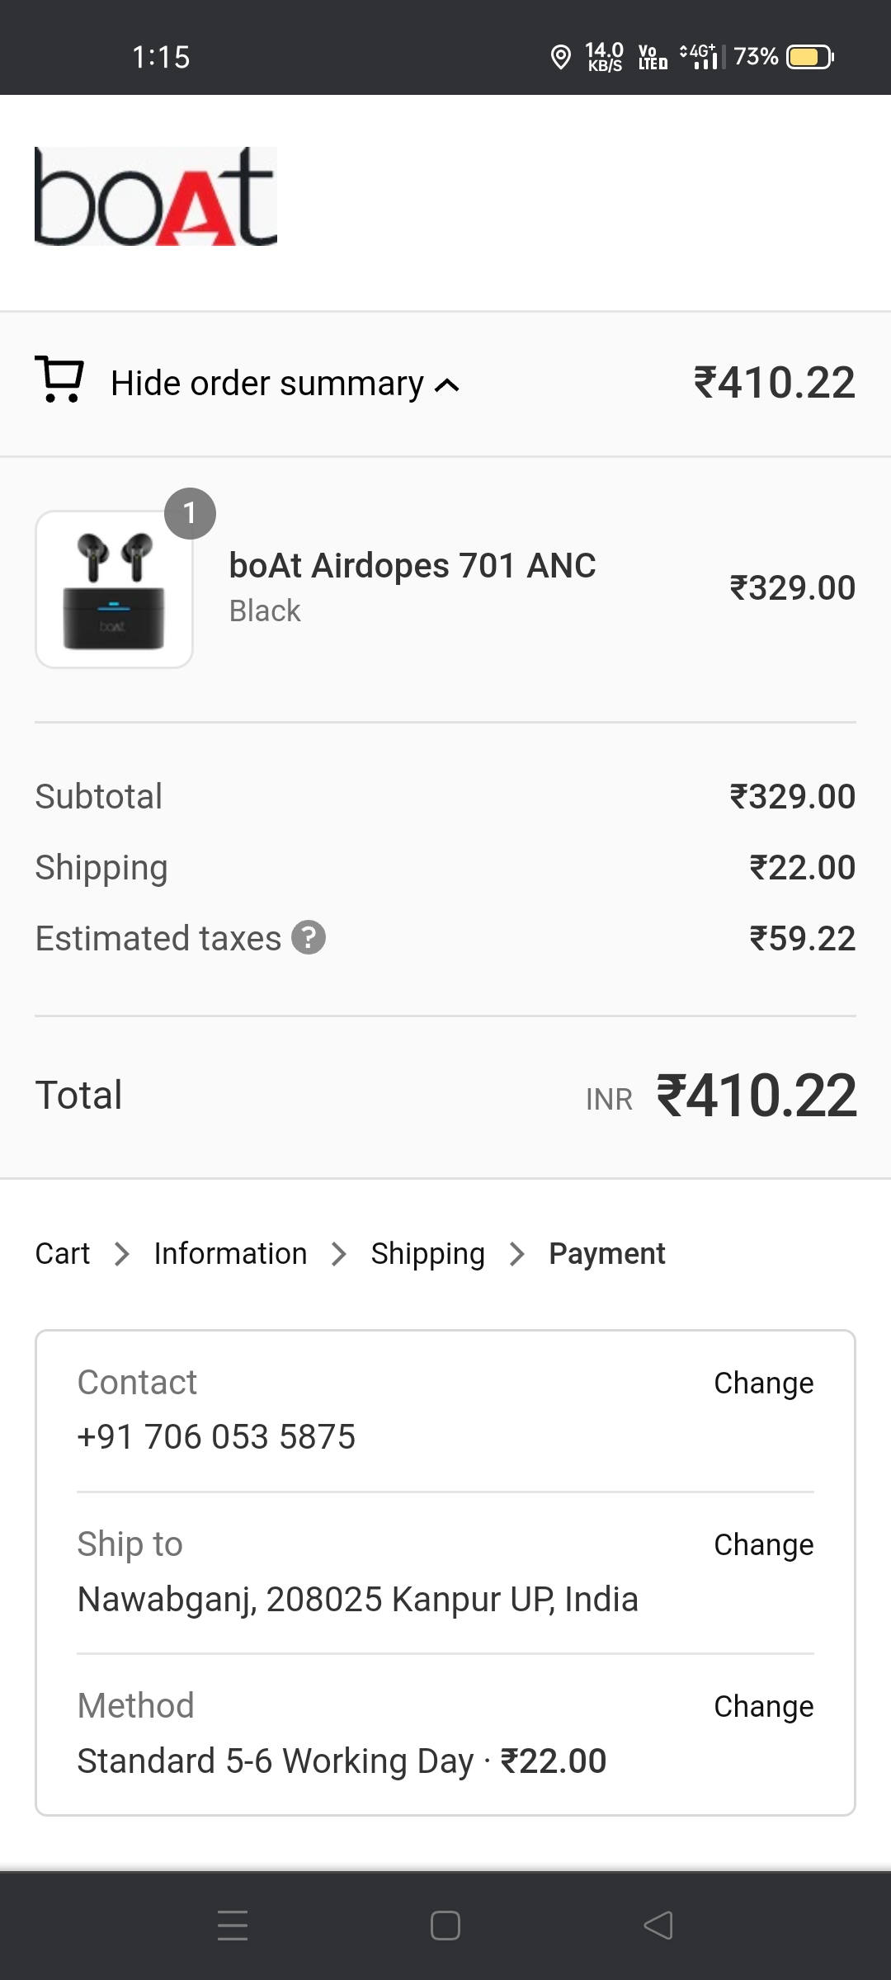Screen dimensions: 891x1980
Task: Tap the estimated taxes help icon
Action: (x=309, y=938)
